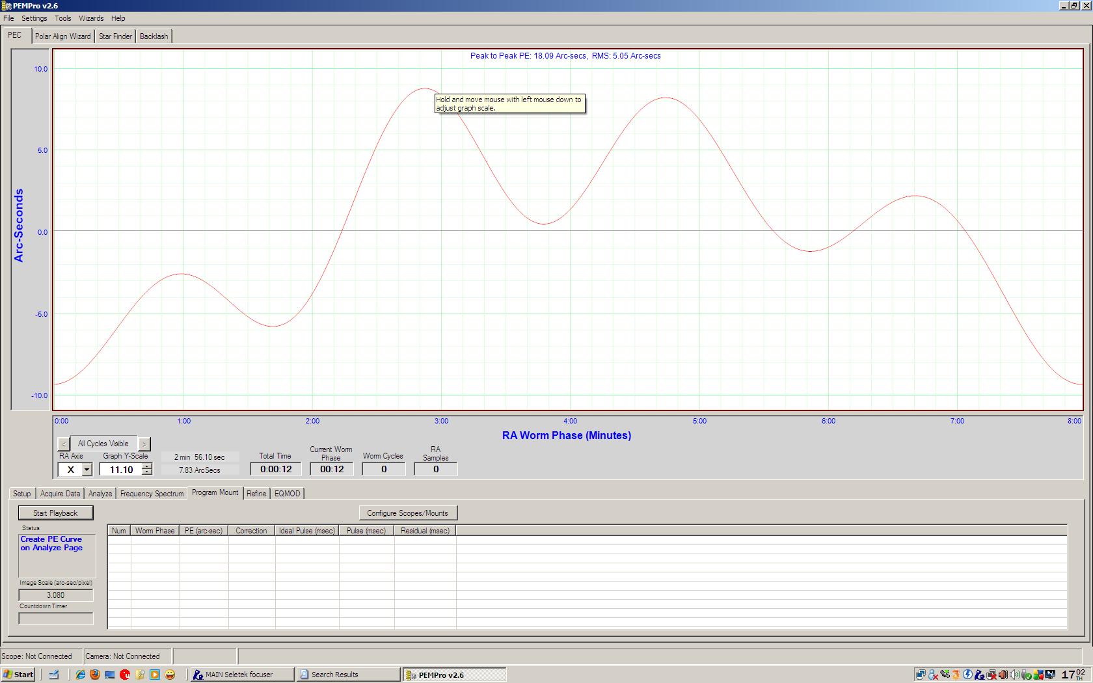Switch to the Star Finder tab
Viewport: 1093px width, 683px height.
[x=115, y=36]
